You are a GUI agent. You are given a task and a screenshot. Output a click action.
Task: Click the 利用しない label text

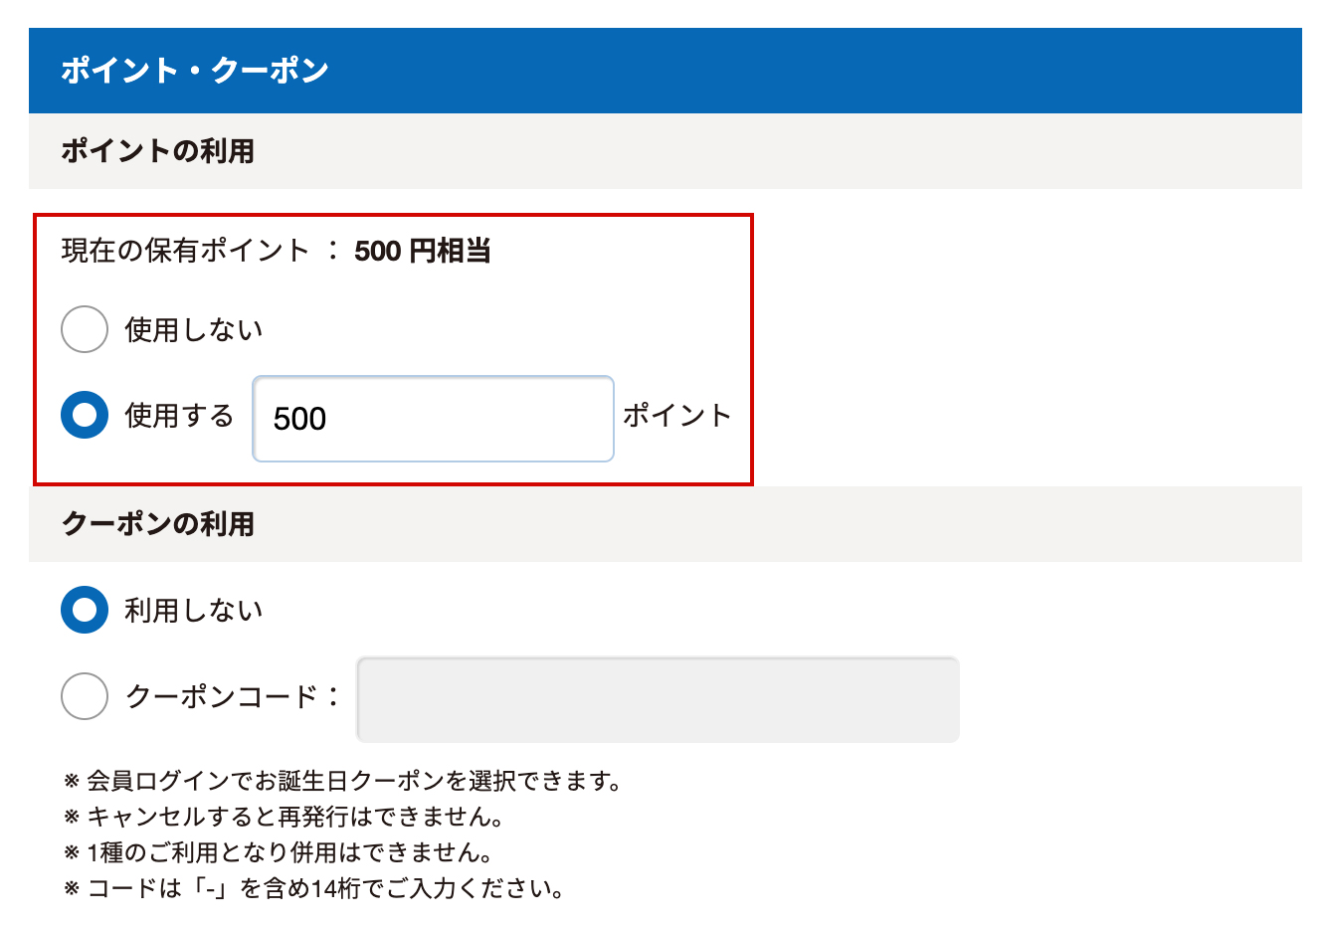point(194,610)
